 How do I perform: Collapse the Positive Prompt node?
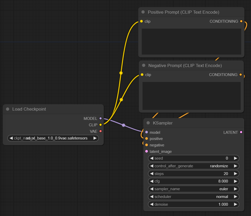click(143, 12)
